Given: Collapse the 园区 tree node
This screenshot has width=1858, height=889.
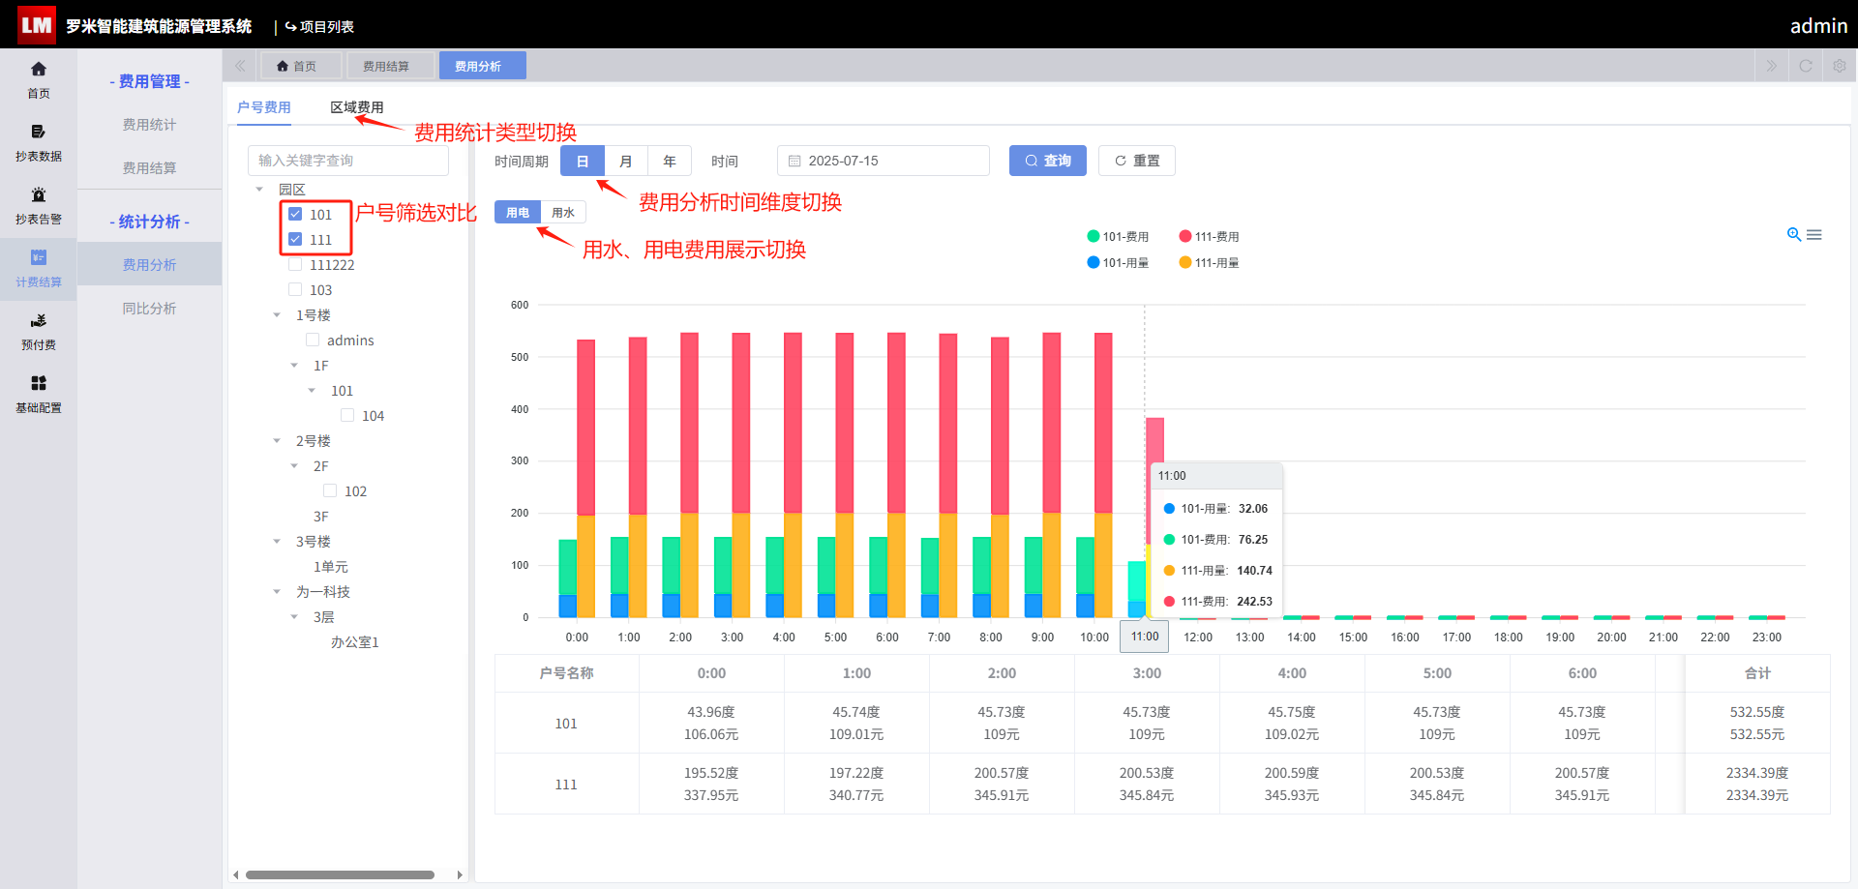Looking at the screenshot, I should click(259, 189).
